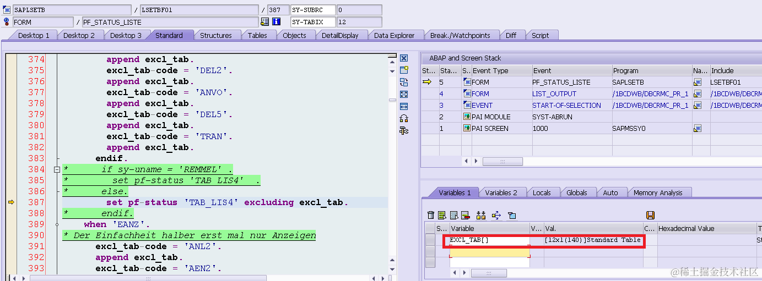The image size is (762, 281).
Task: Click line 387 in breakpoint margin
Action: coord(10,202)
